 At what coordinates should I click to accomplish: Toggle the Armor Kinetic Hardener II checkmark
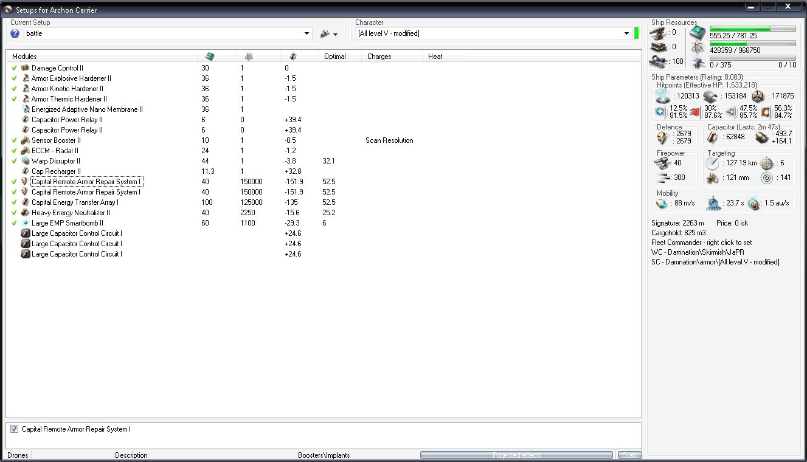[14, 89]
